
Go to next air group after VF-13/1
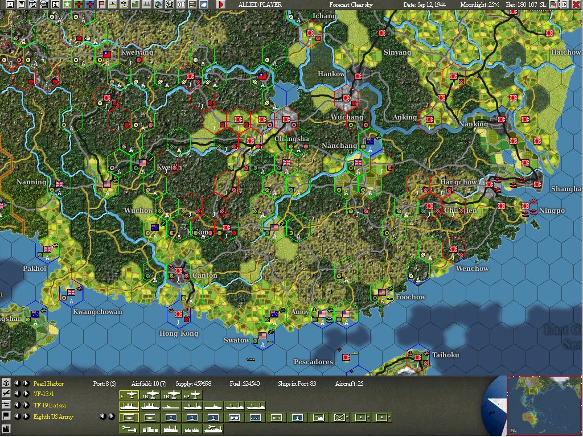26,394
